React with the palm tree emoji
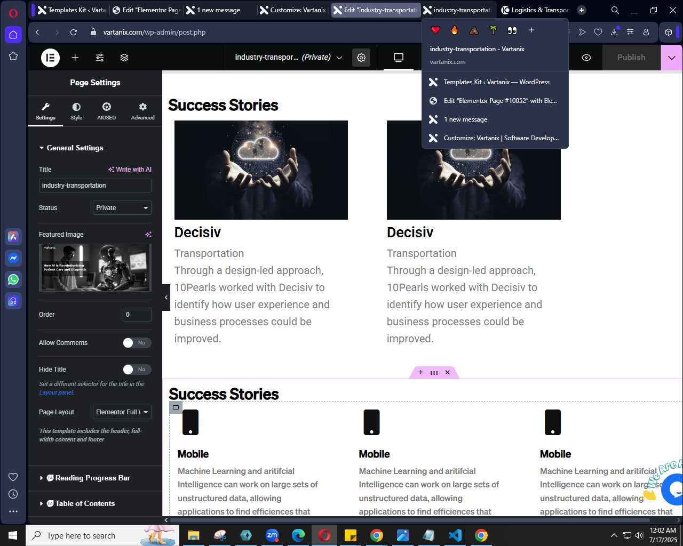 click(493, 30)
